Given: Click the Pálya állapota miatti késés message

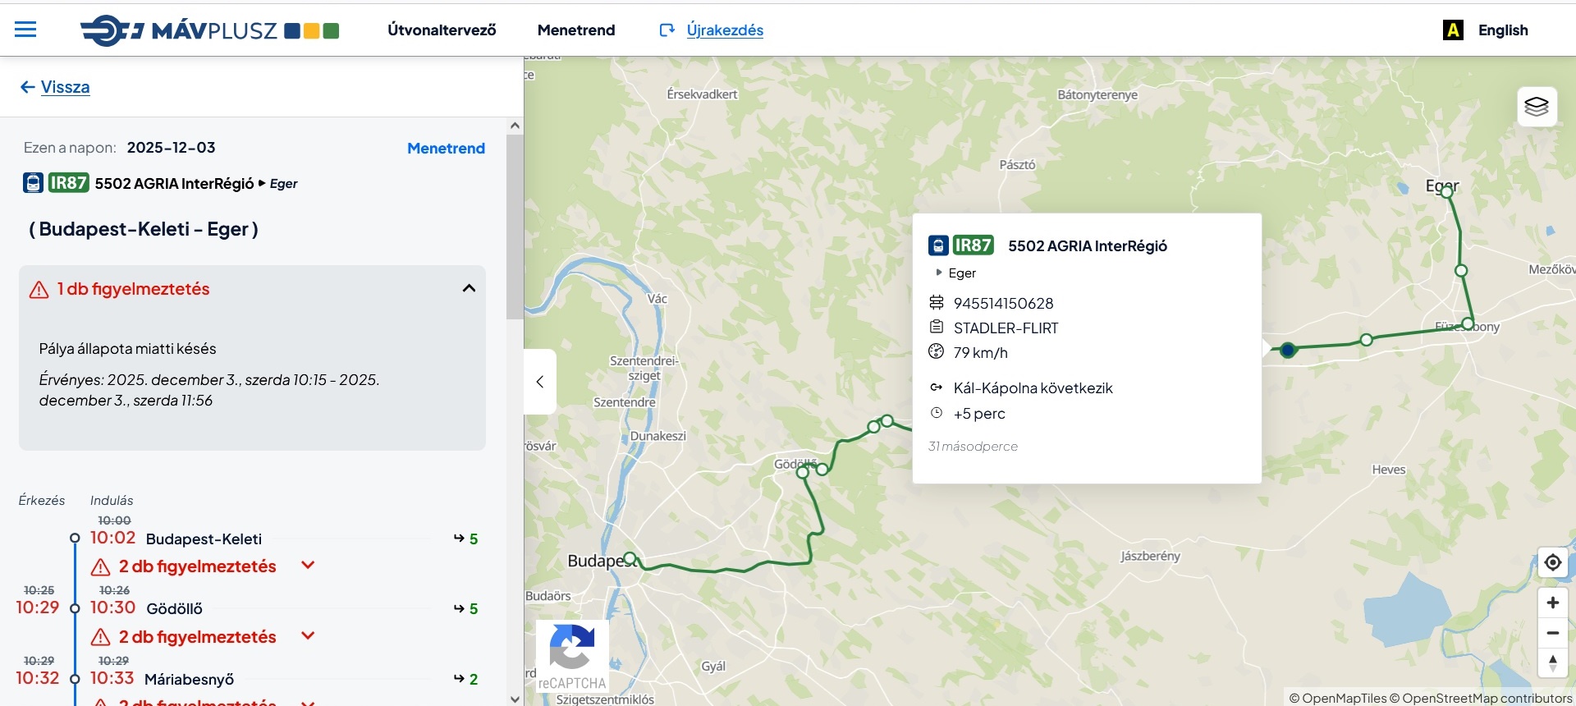Looking at the screenshot, I should (x=127, y=349).
